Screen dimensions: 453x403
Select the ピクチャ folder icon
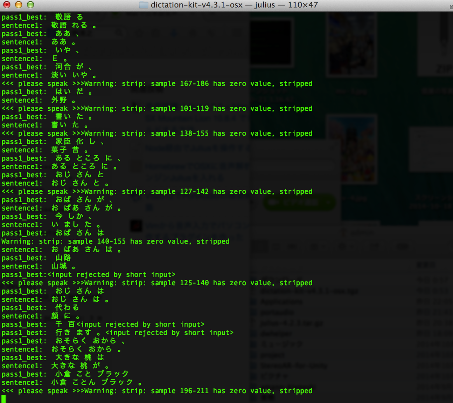(253, 376)
